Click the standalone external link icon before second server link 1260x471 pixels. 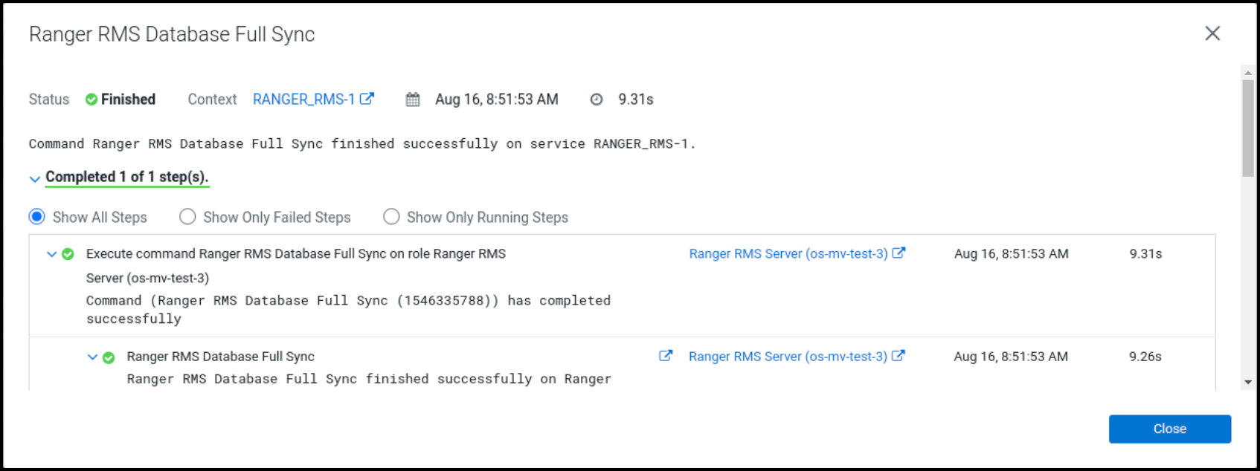(x=665, y=356)
